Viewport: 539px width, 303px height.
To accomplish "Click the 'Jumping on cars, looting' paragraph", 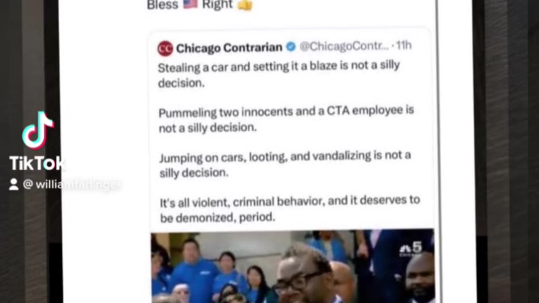I will (x=285, y=164).
